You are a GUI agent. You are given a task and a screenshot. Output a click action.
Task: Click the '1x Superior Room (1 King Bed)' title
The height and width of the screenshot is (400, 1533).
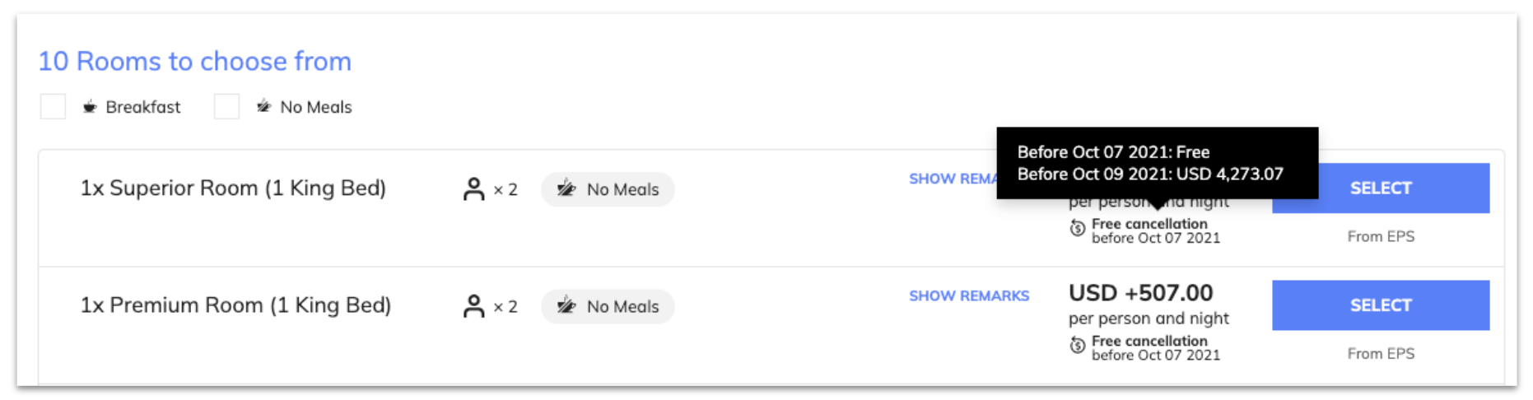[x=233, y=188]
